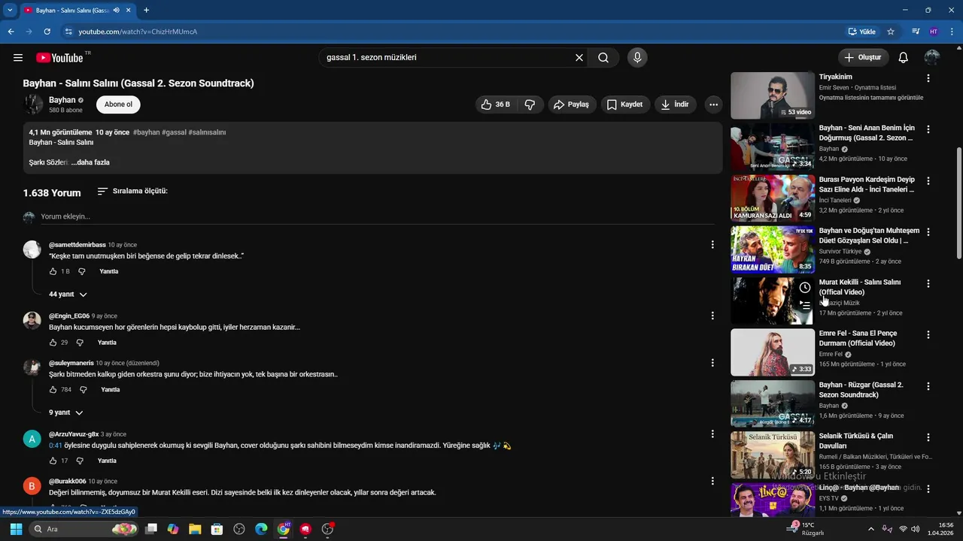Add Murat Kekilli video to Watch Later
Screen dimensions: 963x541
tap(805, 288)
